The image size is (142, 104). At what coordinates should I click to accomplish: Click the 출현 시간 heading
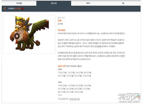point(62,66)
